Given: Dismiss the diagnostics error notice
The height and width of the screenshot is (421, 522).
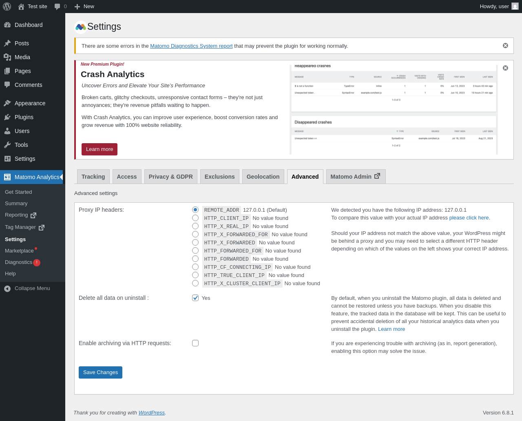Looking at the screenshot, I should (x=505, y=46).
